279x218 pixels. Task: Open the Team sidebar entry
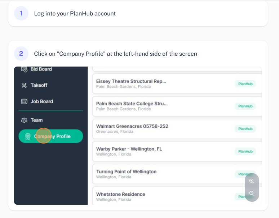tap(32, 120)
